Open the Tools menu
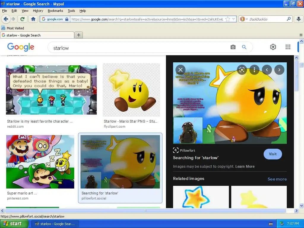This screenshot has width=304, height=228. click(71, 11)
